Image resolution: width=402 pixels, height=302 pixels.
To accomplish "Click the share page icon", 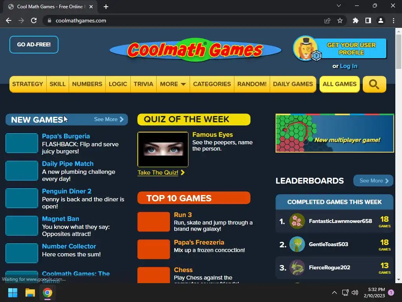I will pyautogui.click(x=327, y=20).
